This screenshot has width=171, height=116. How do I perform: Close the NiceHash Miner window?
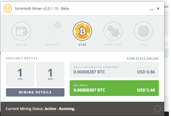(158, 9)
